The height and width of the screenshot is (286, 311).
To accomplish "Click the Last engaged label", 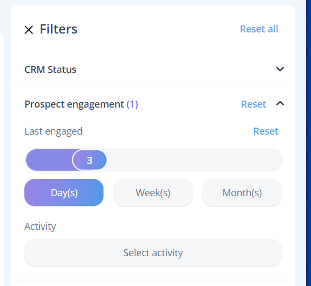I will pyautogui.click(x=53, y=131).
